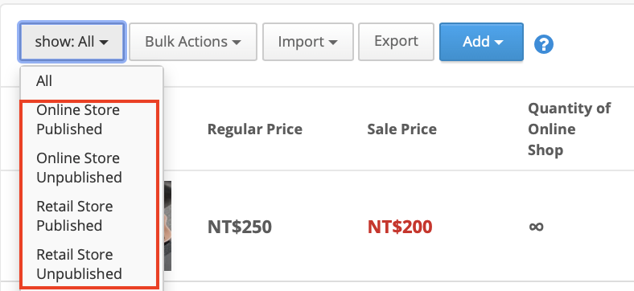Click the infinity quantity symbol
The height and width of the screenshot is (291, 634).
[x=536, y=227]
